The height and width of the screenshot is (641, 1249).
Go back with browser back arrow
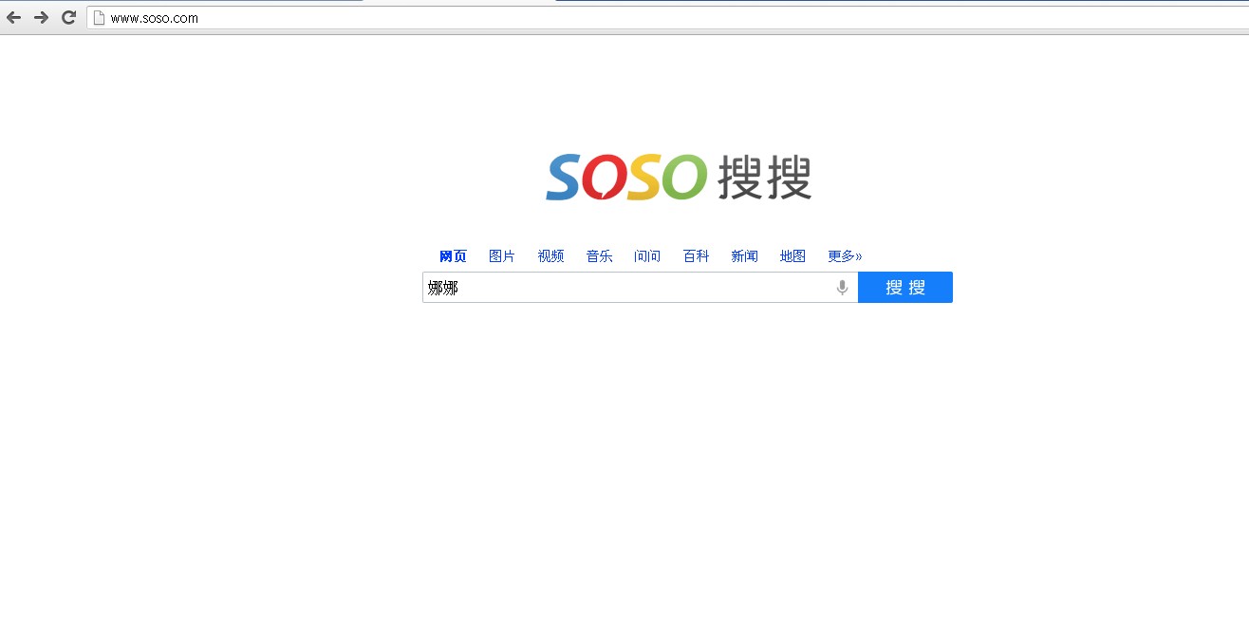tap(13, 18)
